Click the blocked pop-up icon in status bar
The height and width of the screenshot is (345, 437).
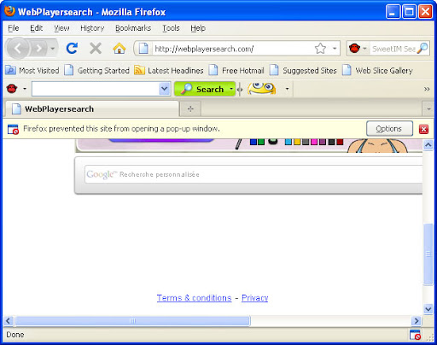coord(415,335)
